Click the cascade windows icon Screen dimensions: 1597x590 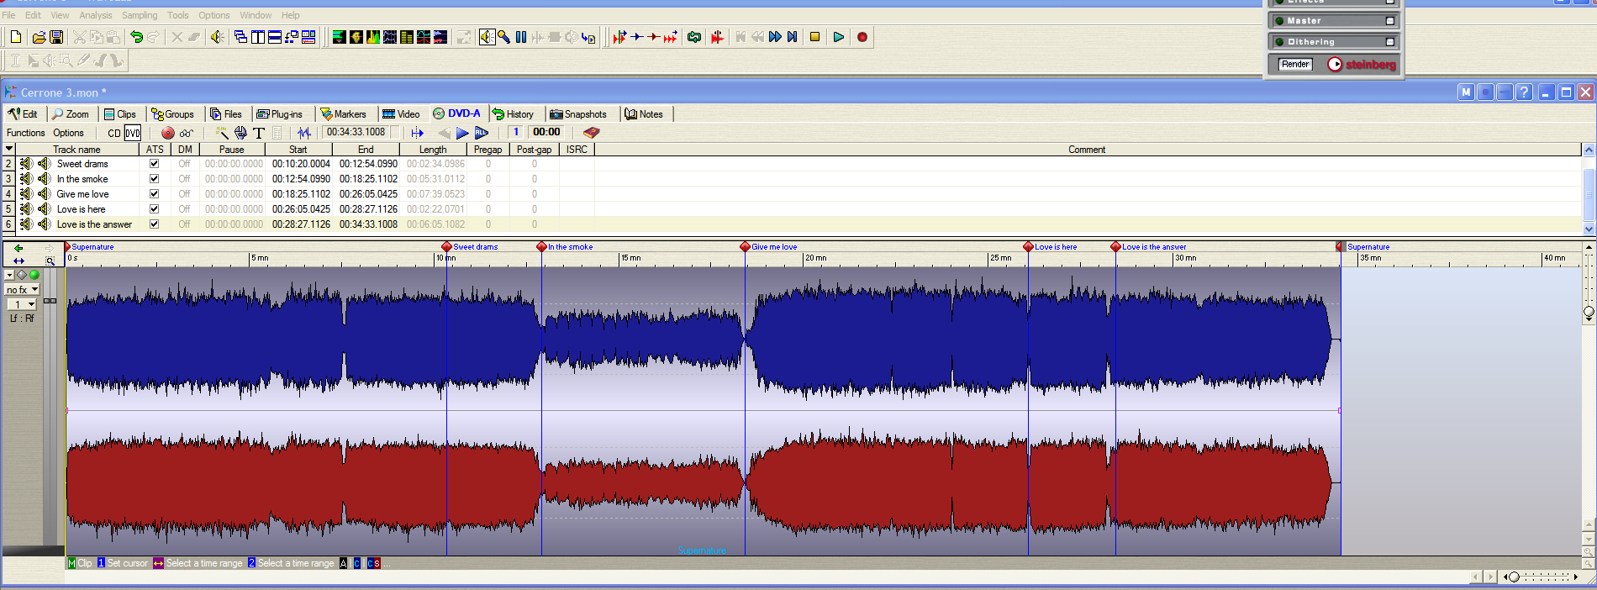tap(240, 37)
